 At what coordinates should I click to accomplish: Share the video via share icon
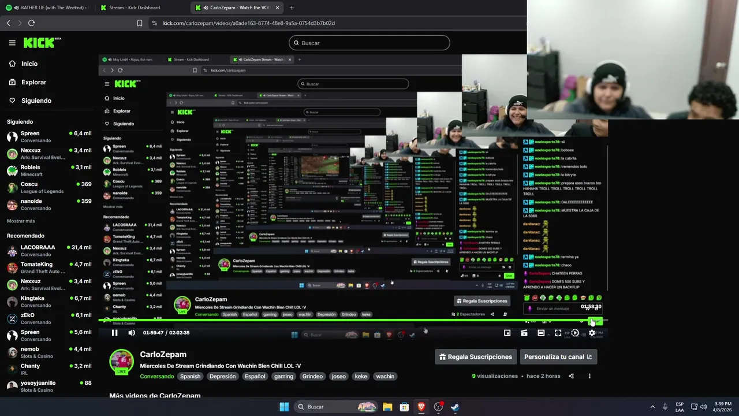pos(571,376)
